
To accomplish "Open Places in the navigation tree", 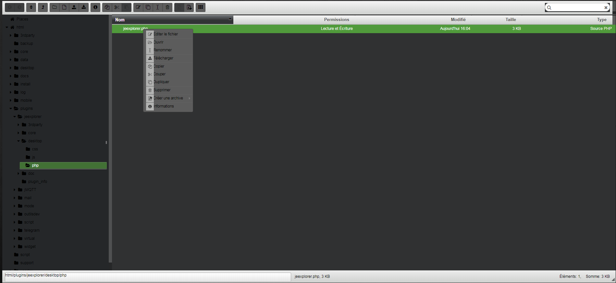I will tap(22, 19).
